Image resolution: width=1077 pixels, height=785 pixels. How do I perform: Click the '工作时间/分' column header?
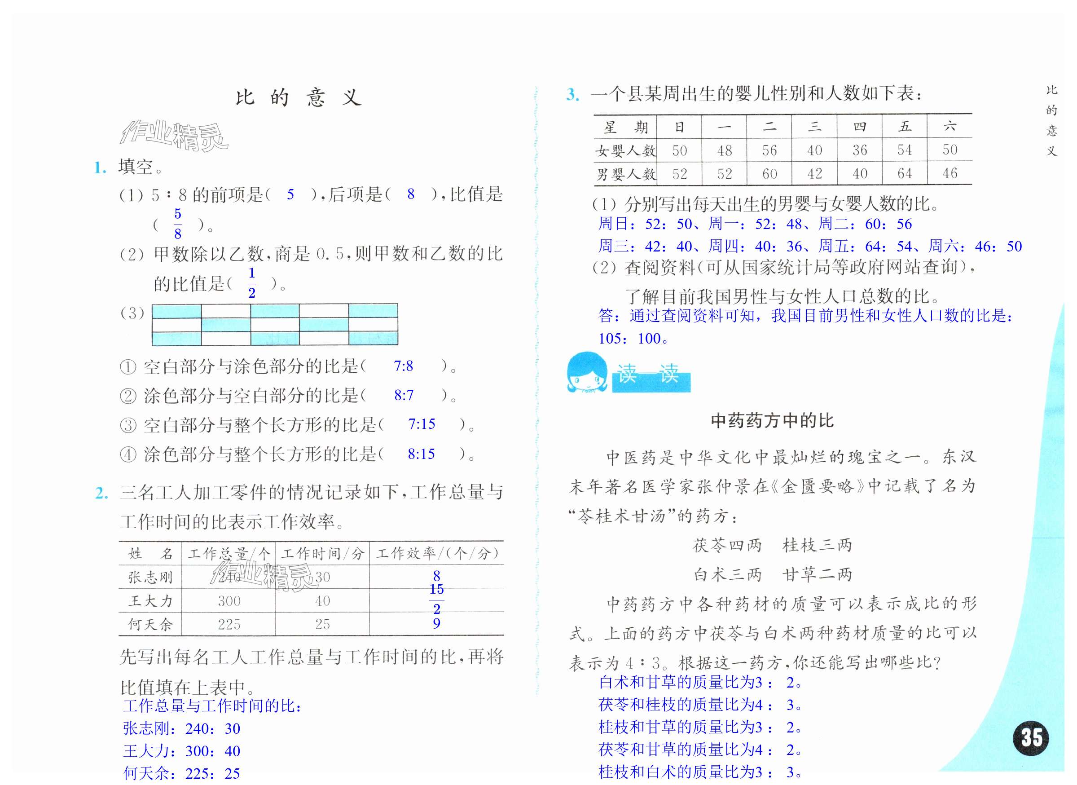[323, 554]
